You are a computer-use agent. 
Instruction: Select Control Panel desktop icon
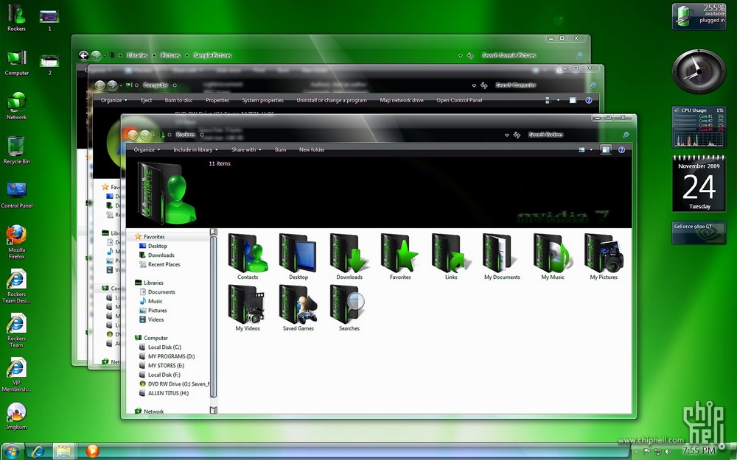[16, 195]
